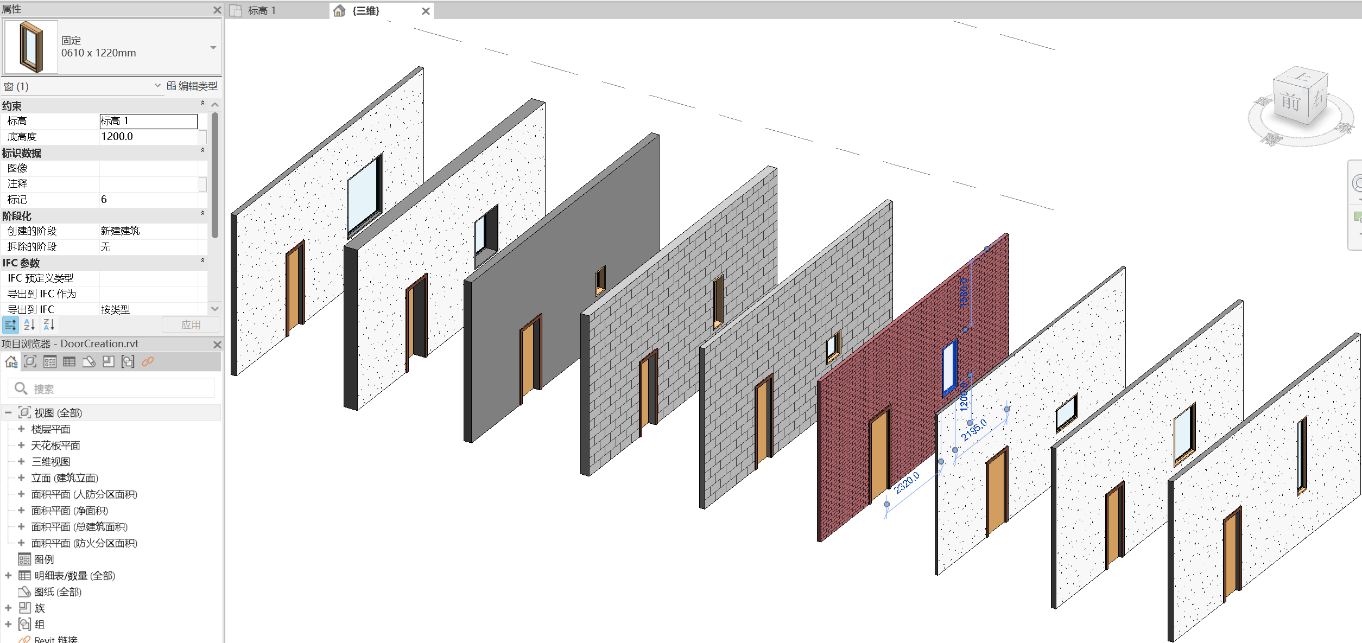The width and height of the screenshot is (1362, 643).
Task: Collapse the 视图 (全部) tree node
Action: tap(8, 413)
